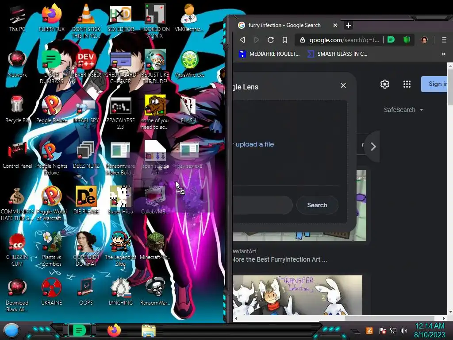Select the Firefox-style fox desktop shortcut
The image size is (453, 340).
click(x=51, y=18)
